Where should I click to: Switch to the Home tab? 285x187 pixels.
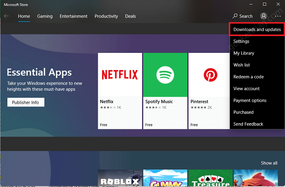tap(24, 16)
